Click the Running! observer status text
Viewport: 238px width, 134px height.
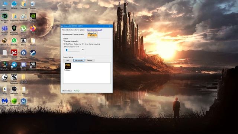[77, 91]
